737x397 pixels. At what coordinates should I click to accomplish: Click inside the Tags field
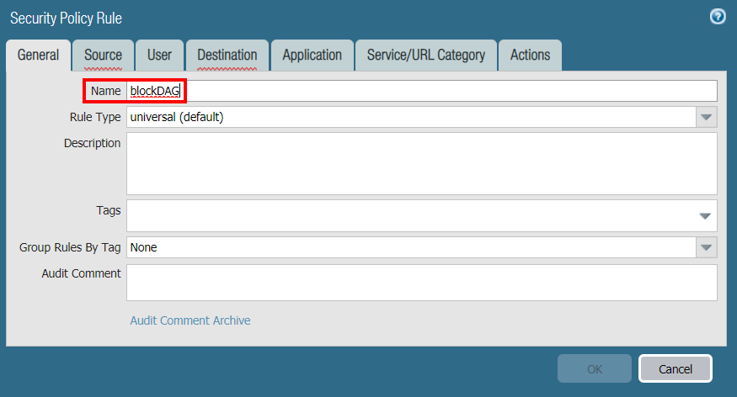(410, 215)
